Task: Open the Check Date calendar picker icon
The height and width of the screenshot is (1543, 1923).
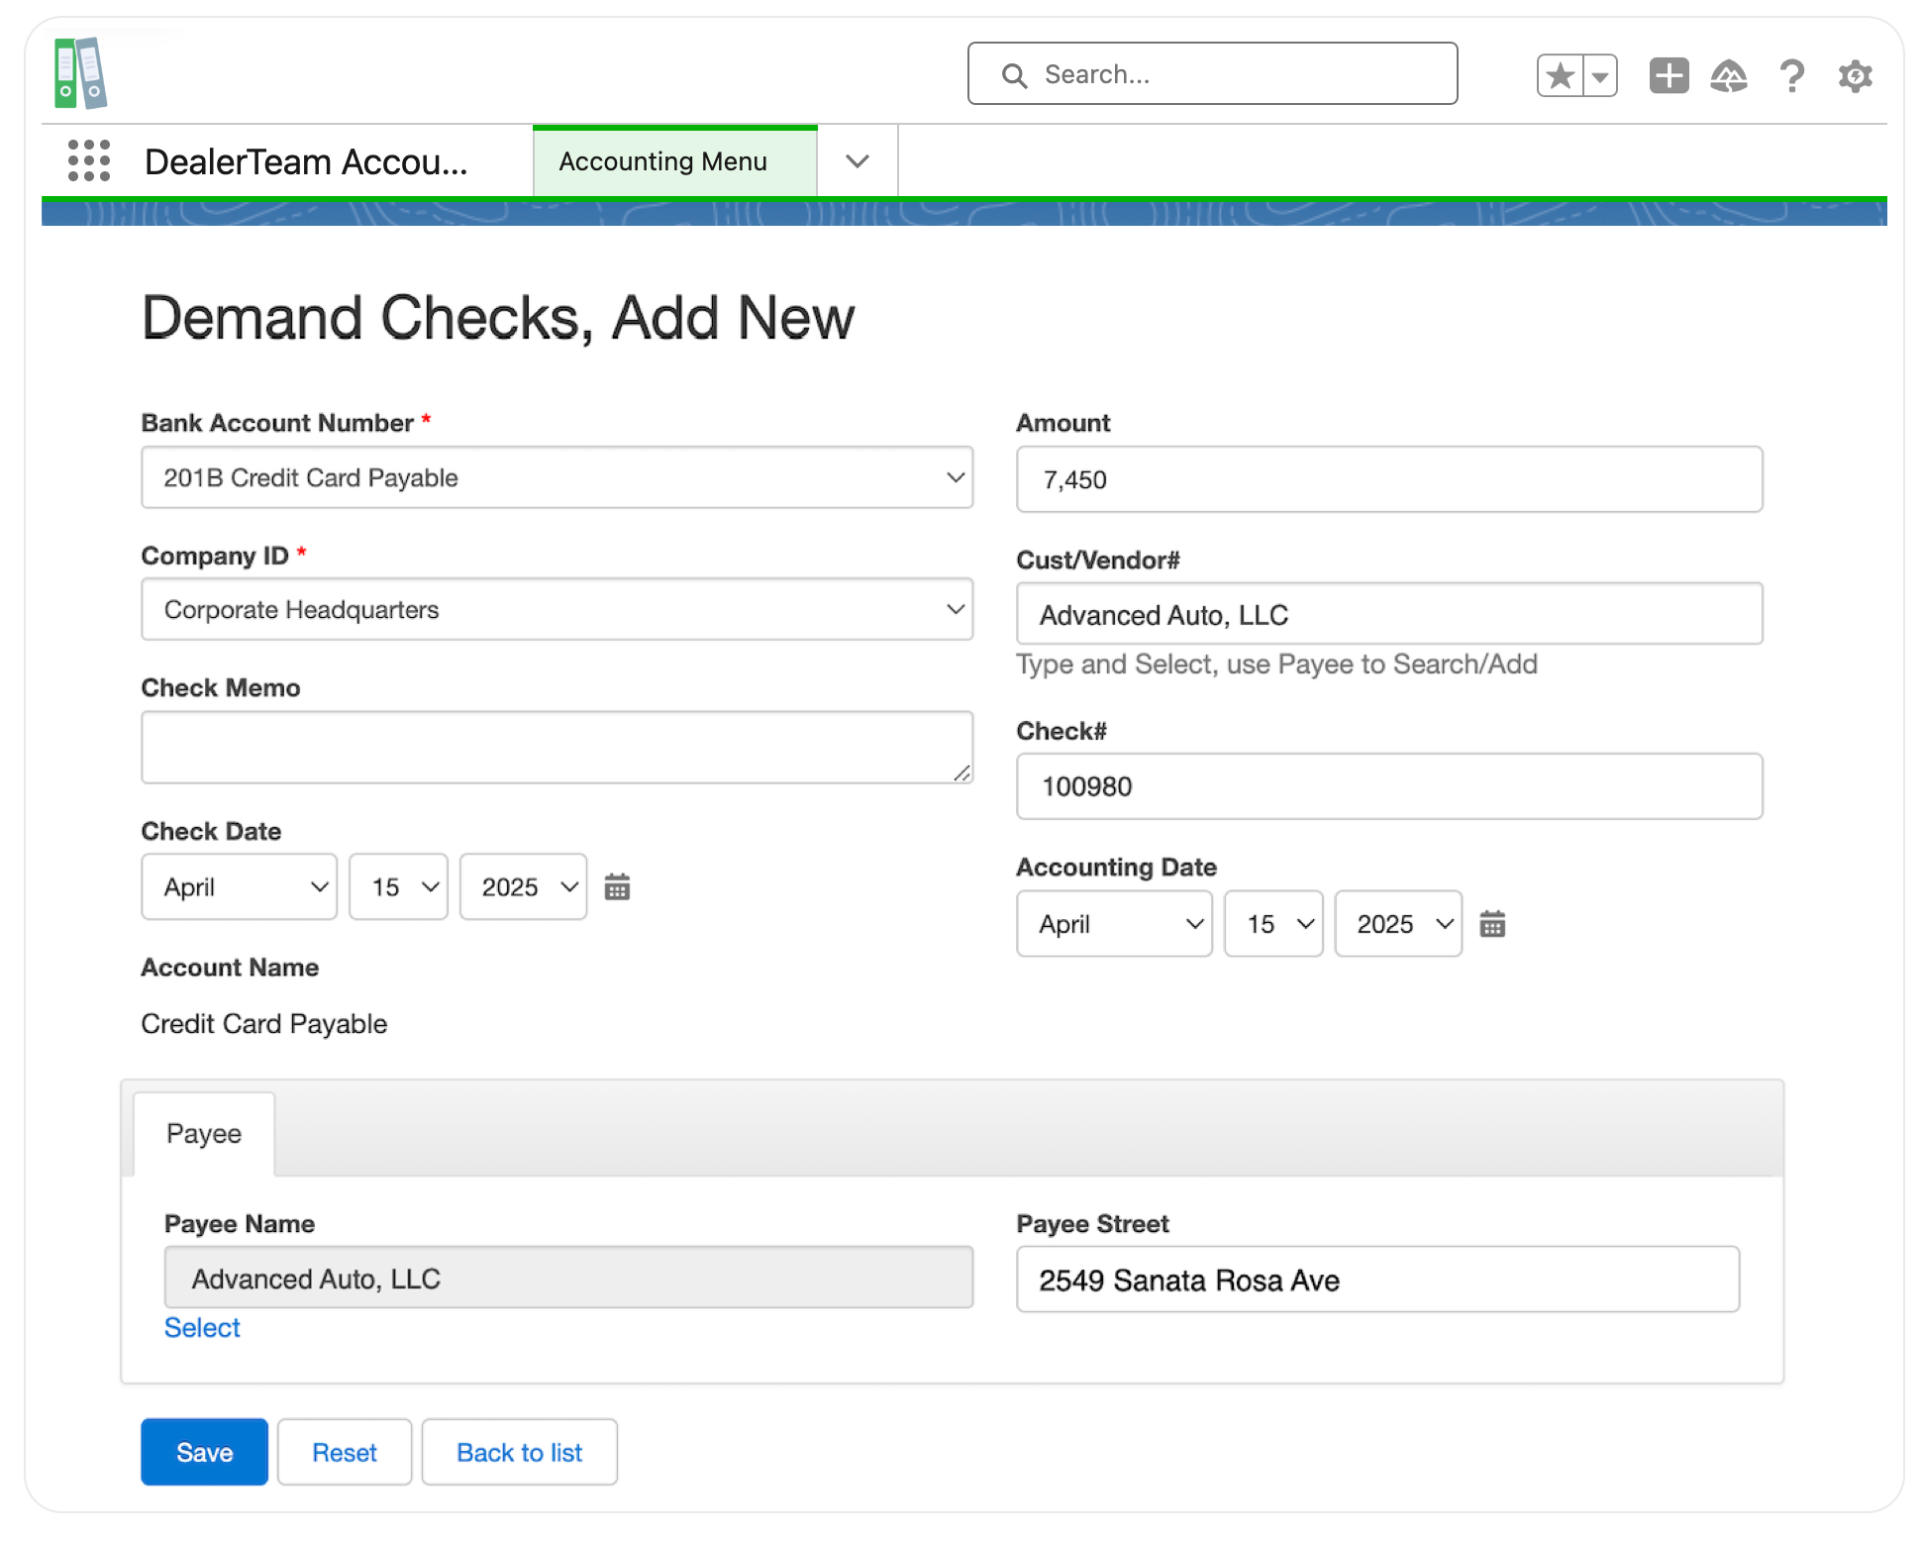Action: (x=617, y=886)
